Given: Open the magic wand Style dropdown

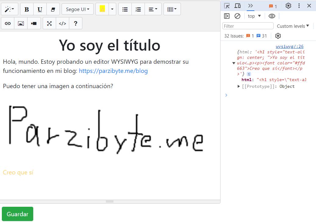Looking at the screenshot, I should click(x=9, y=9).
